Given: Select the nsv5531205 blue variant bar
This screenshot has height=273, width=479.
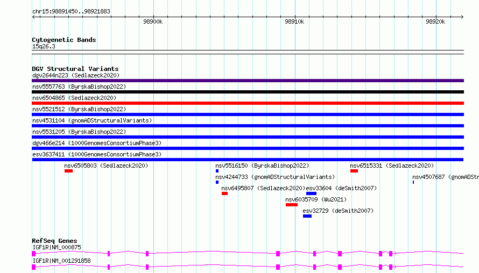Looking at the screenshot, I should (x=248, y=137).
